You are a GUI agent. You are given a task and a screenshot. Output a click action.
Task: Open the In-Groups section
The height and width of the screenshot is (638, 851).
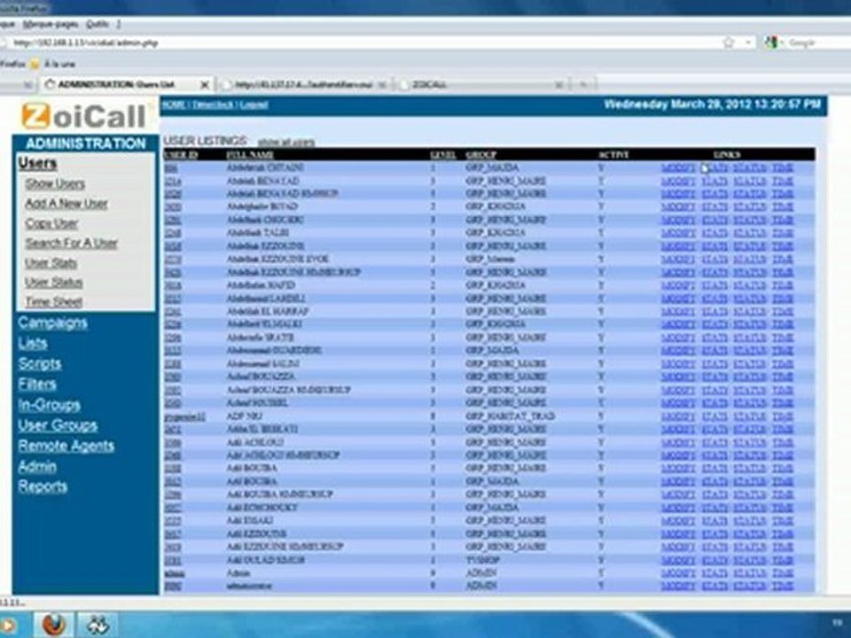click(50, 405)
